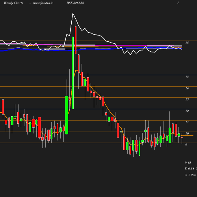Click the 'BSE 526335' symbol text
This screenshot has width=197, height=197.
75,3
